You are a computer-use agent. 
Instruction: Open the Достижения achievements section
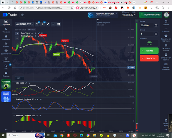coord(6,52)
